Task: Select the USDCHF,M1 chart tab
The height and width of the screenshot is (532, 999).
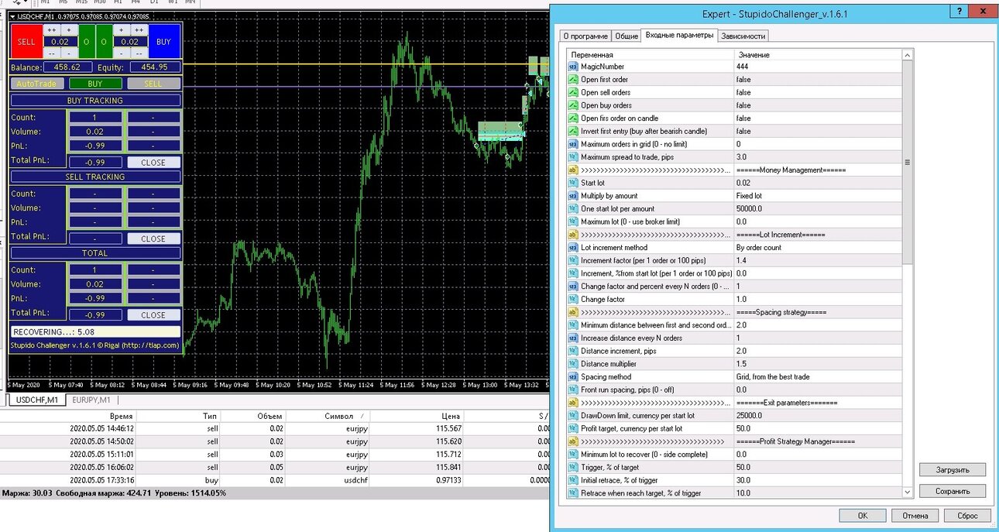Action: pyautogui.click(x=37, y=400)
